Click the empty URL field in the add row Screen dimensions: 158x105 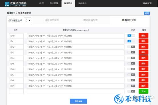pos(76,92)
